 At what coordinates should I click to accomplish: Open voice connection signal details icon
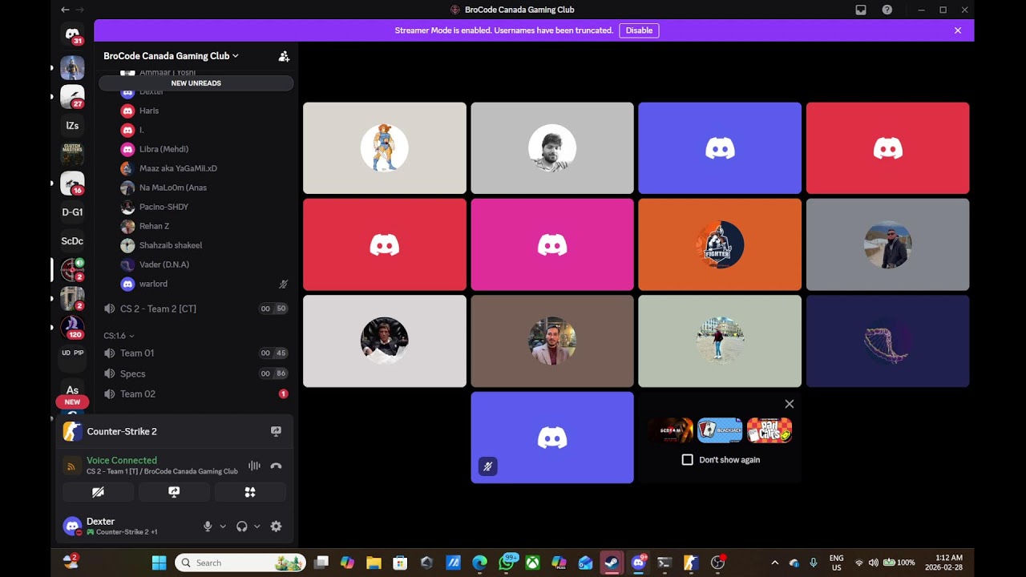(x=72, y=466)
